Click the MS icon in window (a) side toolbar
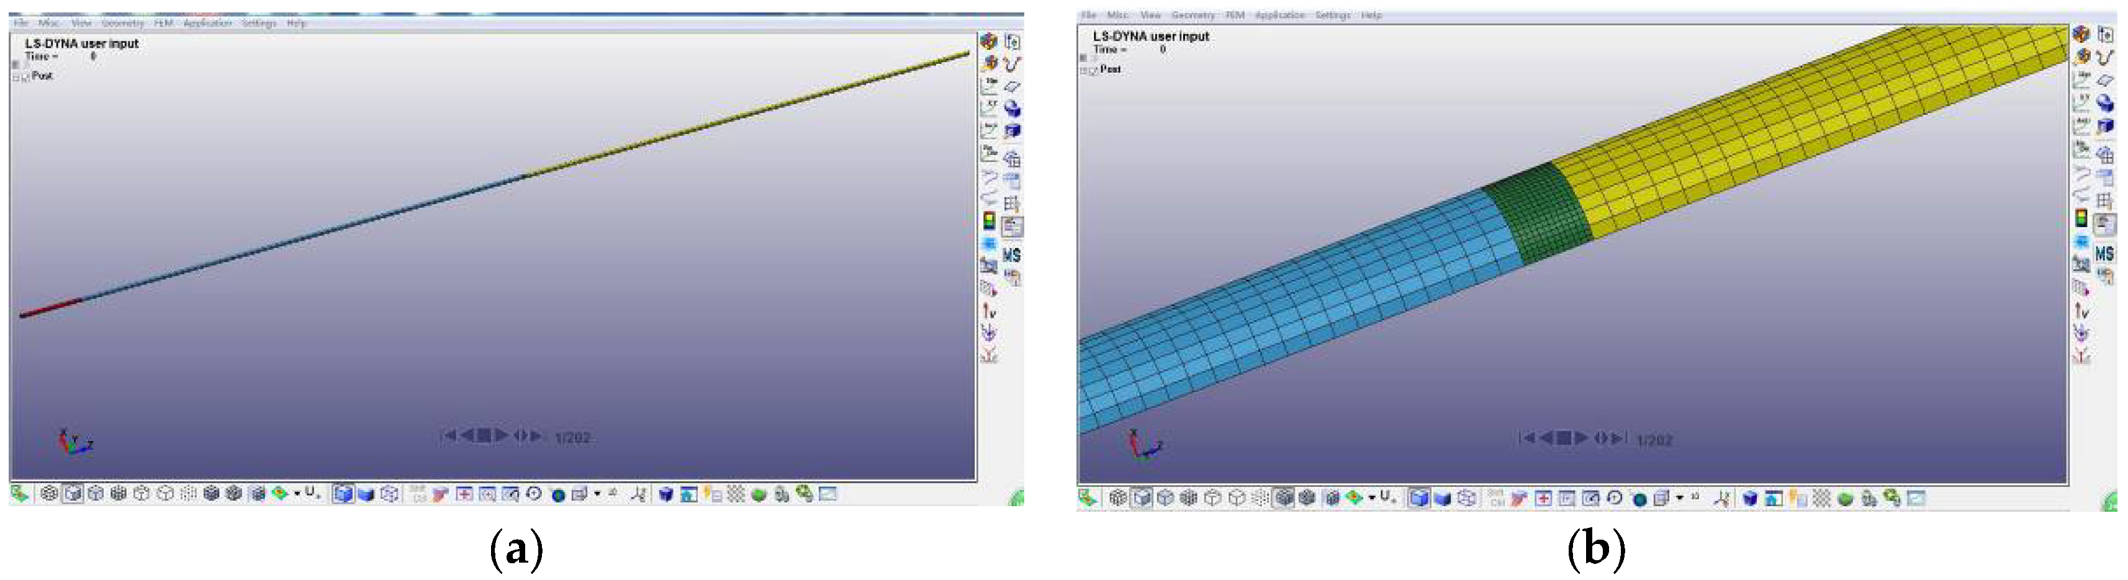The image size is (2128, 580). click(1012, 255)
